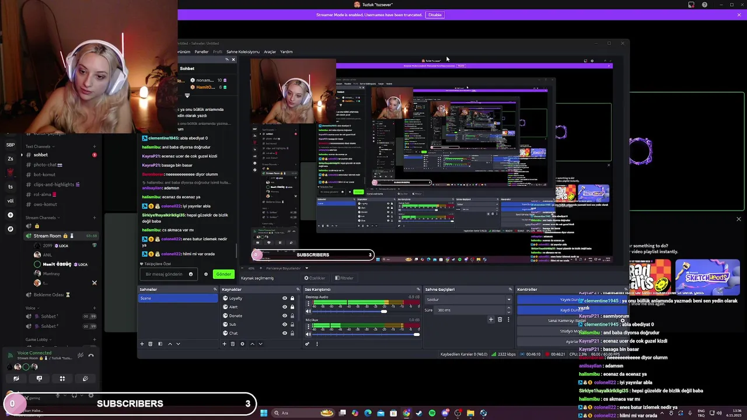Viewport: 747px width, 420px height.
Task: Lock the Donate source
Action: tap(292, 316)
